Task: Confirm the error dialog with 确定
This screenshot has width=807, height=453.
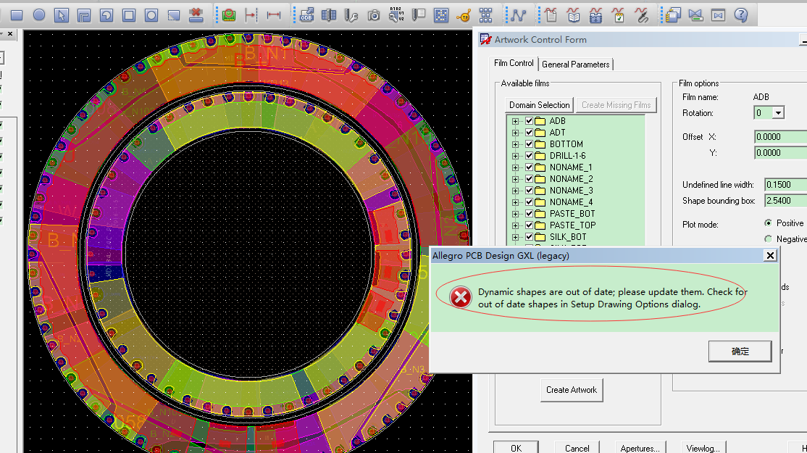Action: (740, 352)
